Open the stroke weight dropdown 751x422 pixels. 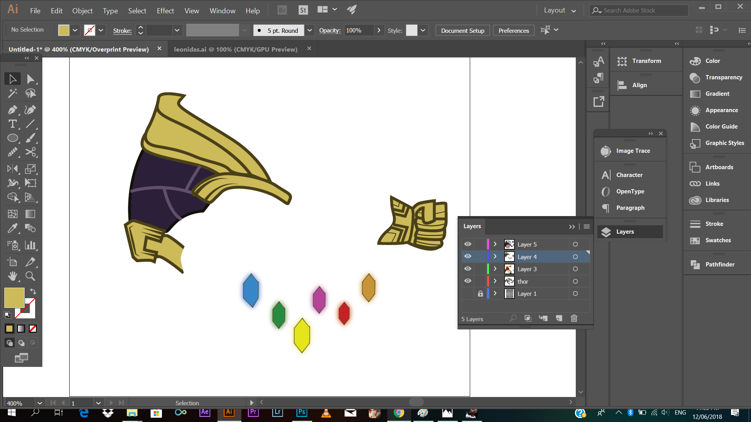point(177,30)
